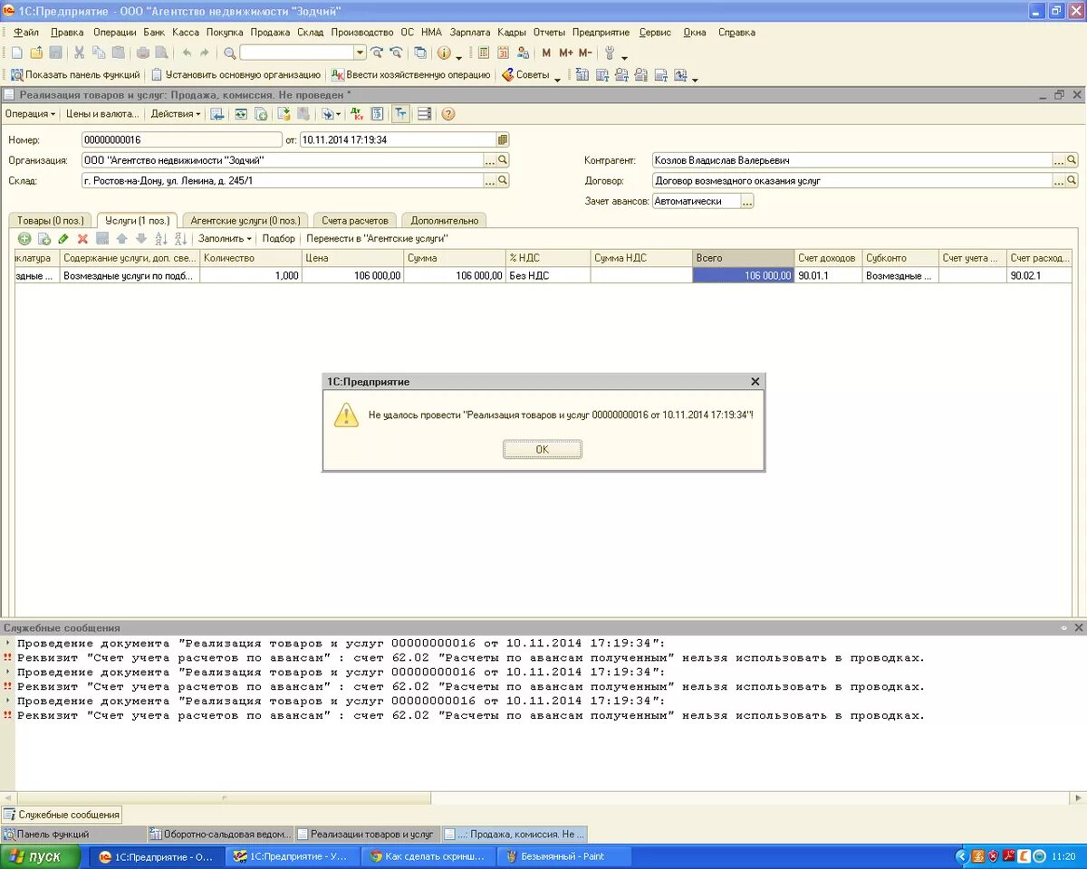The height and width of the screenshot is (869, 1087).
Task: Open the Файл menu
Action: pos(25,33)
